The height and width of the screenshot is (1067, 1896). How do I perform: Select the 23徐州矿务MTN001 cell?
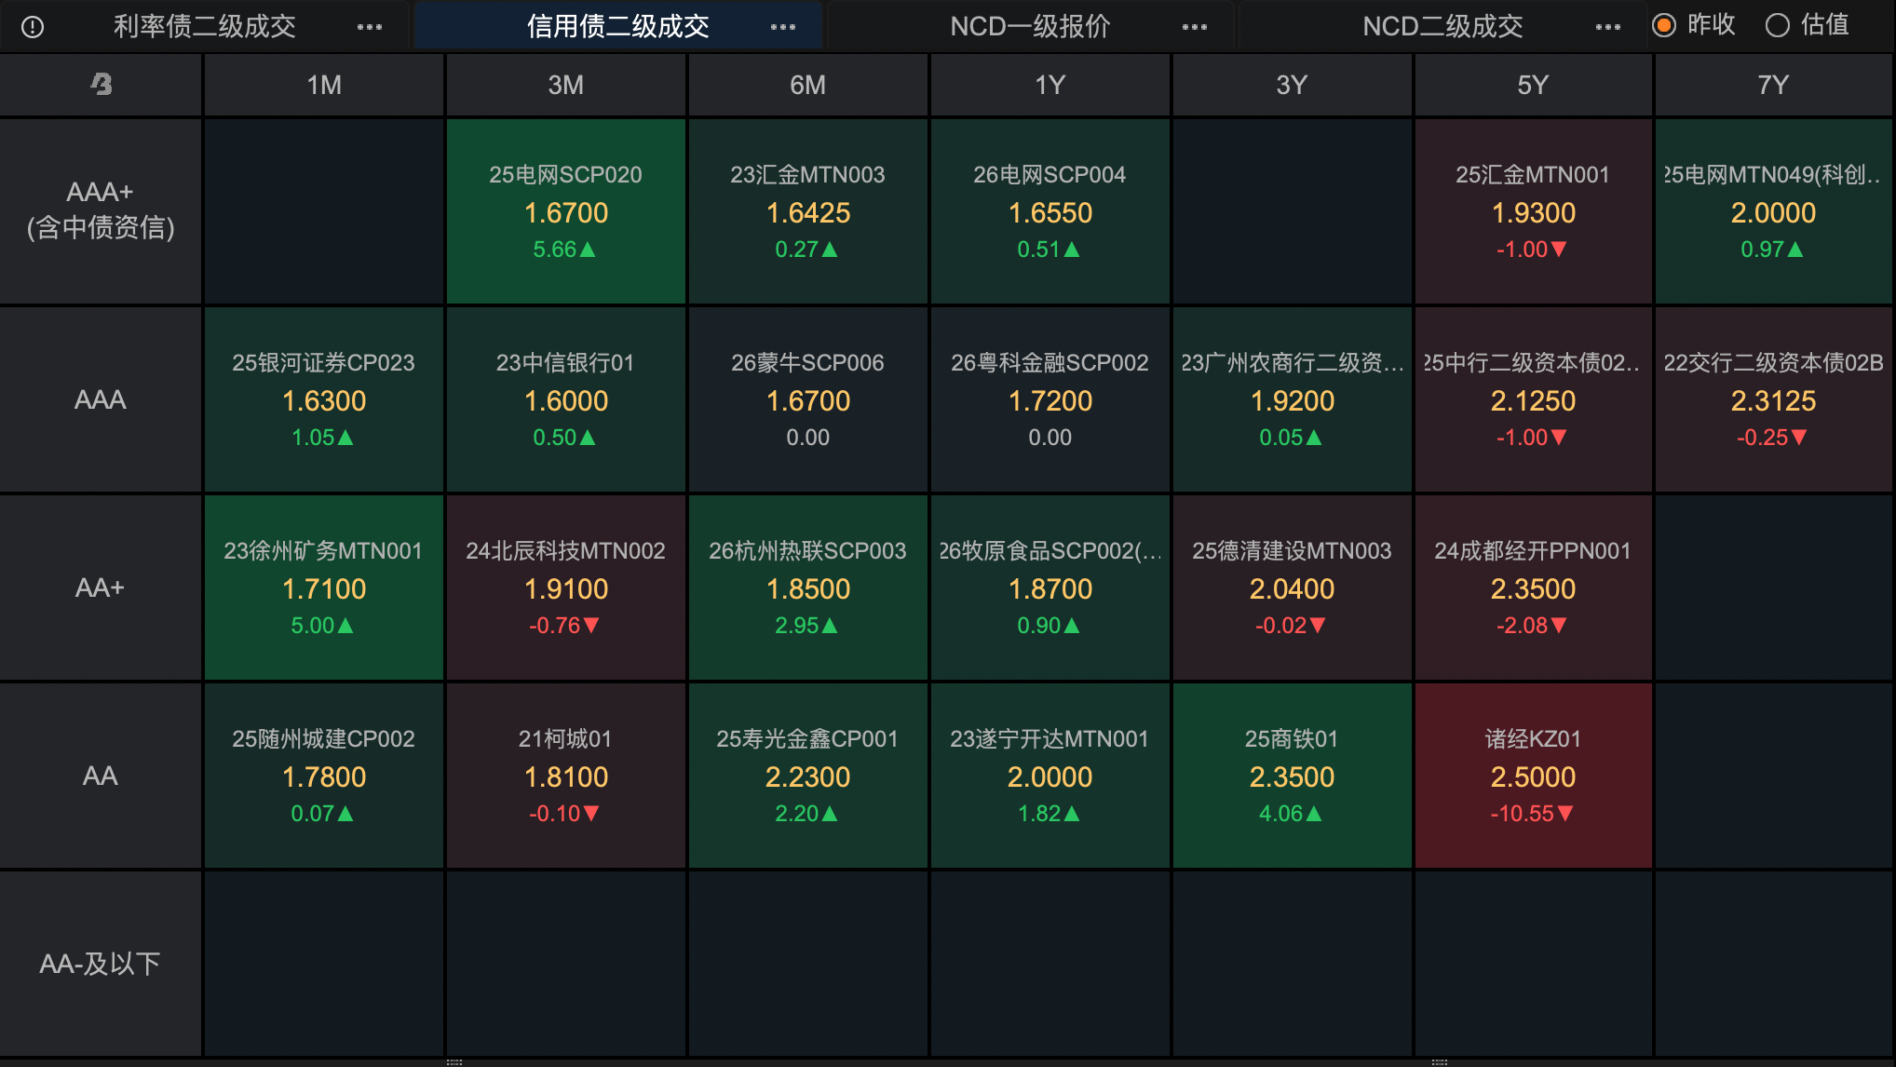[323, 588]
